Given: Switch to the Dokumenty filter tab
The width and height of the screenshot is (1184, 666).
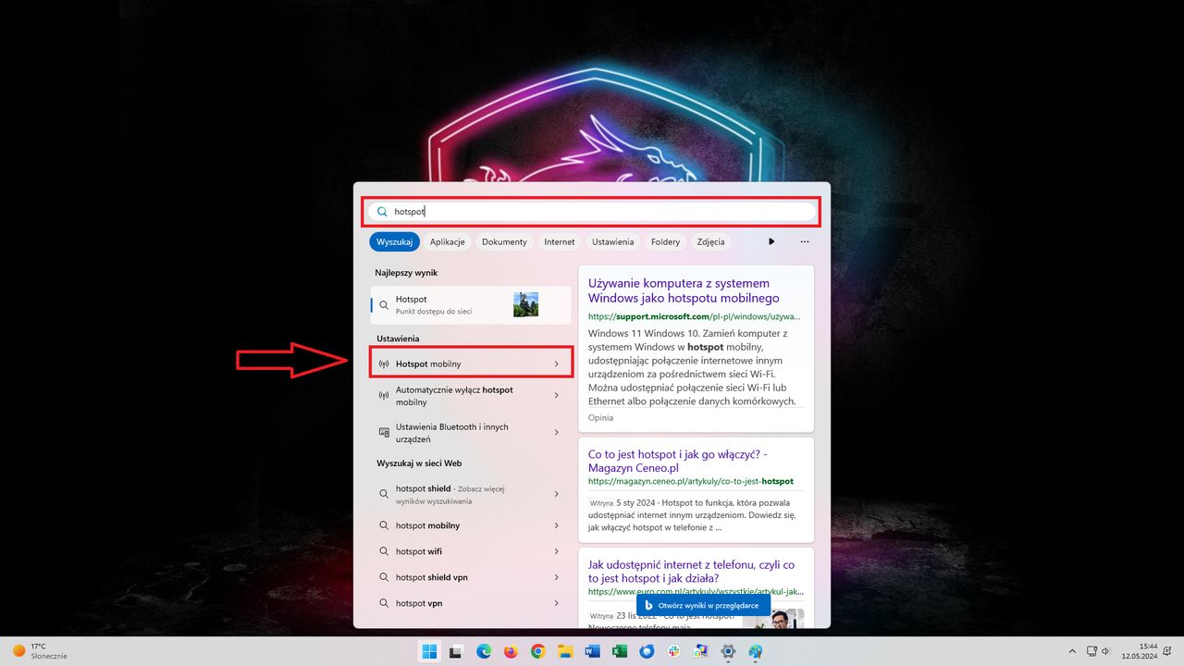Looking at the screenshot, I should pos(504,241).
